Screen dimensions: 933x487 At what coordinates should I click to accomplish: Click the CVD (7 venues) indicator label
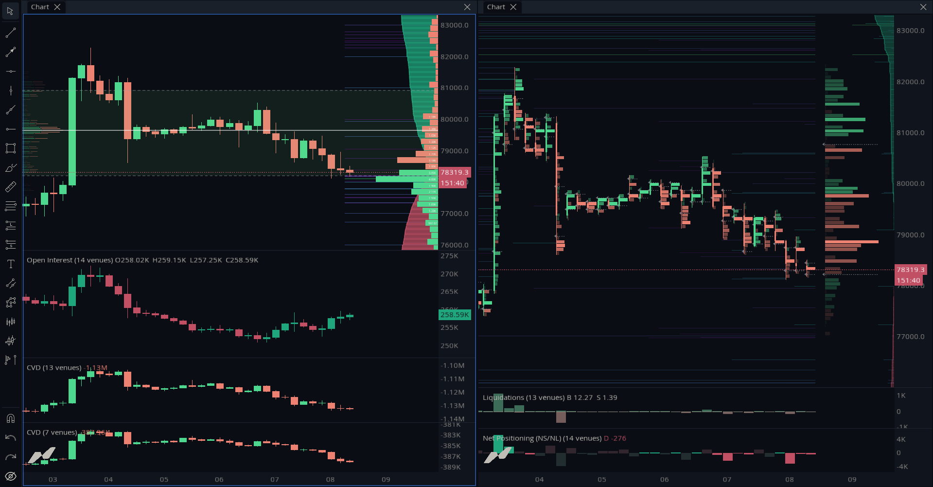click(x=52, y=433)
